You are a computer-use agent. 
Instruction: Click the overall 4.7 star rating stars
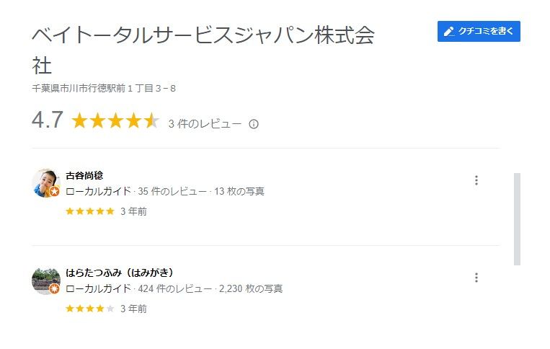[115, 121]
